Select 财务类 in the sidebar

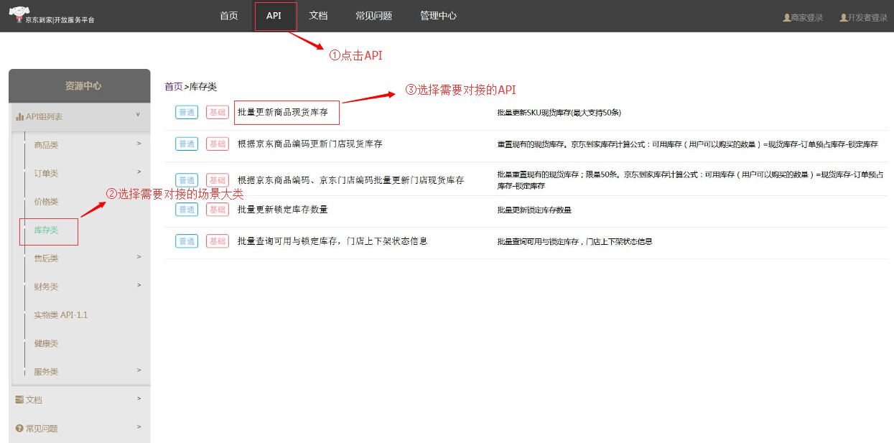(46, 286)
